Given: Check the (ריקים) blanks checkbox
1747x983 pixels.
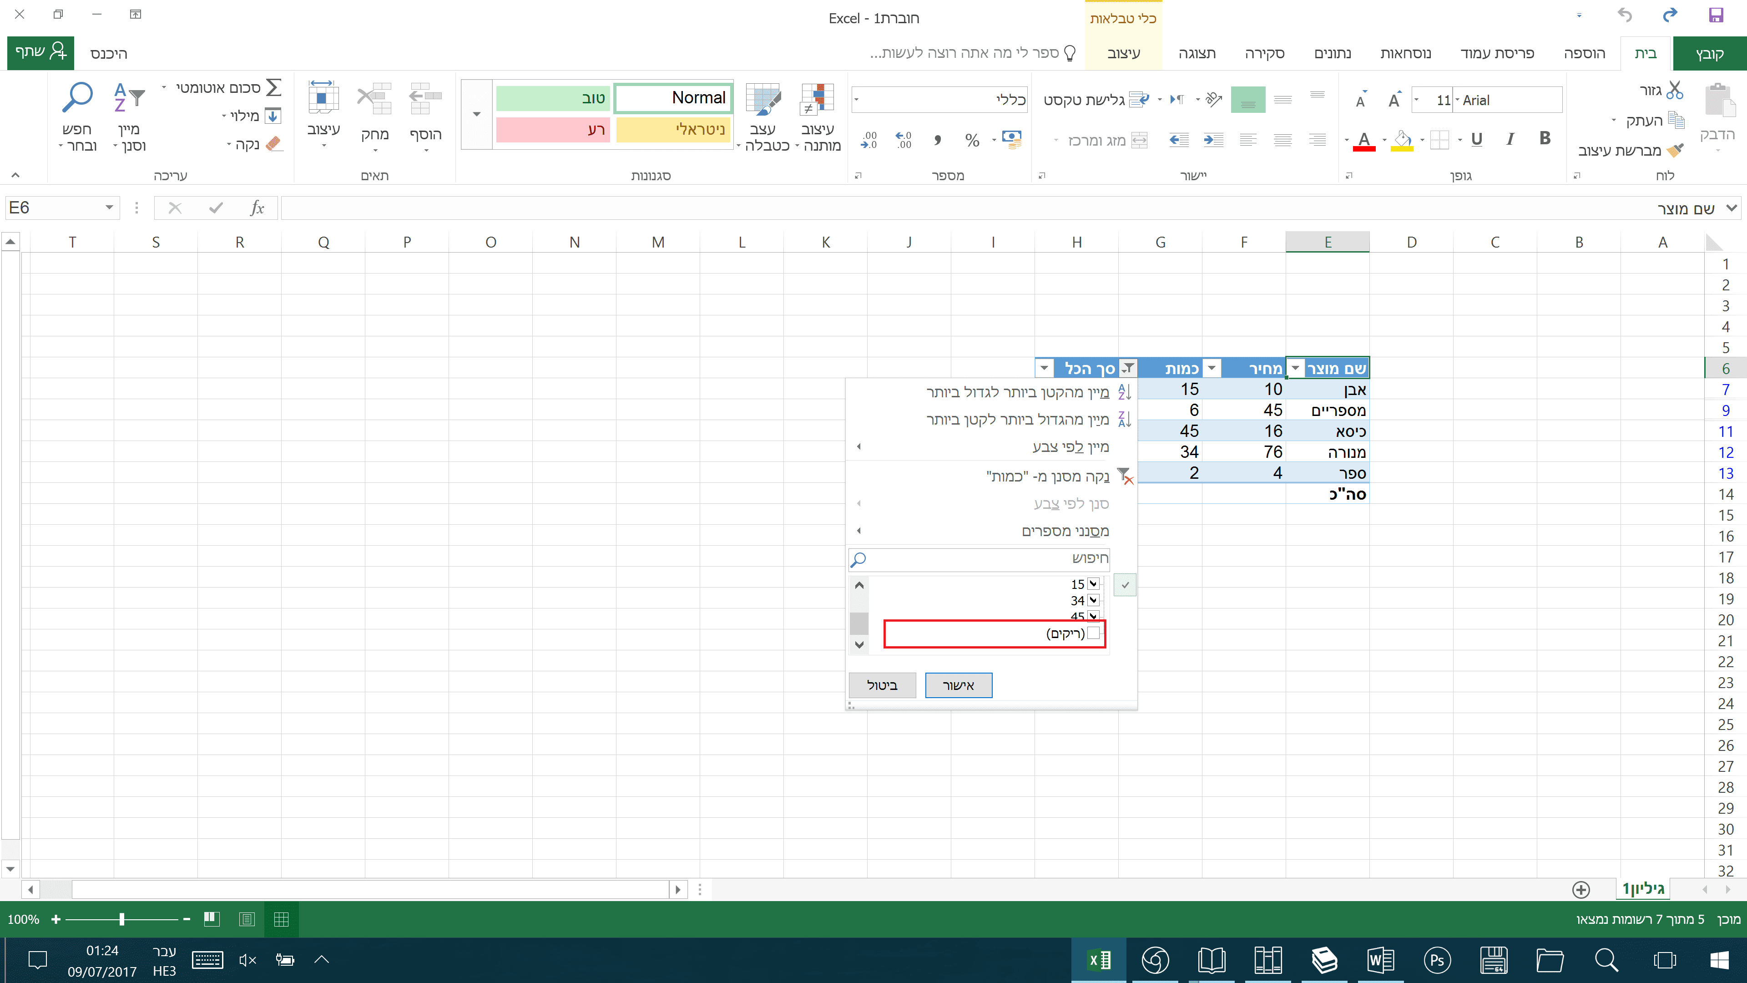Looking at the screenshot, I should point(1093,633).
